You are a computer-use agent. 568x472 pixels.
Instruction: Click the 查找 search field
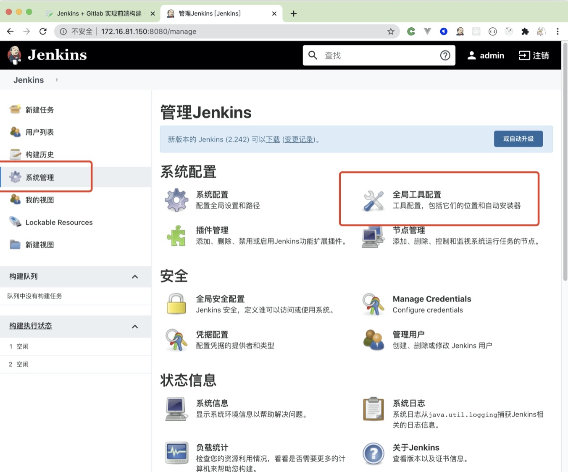[x=378, y=55]
